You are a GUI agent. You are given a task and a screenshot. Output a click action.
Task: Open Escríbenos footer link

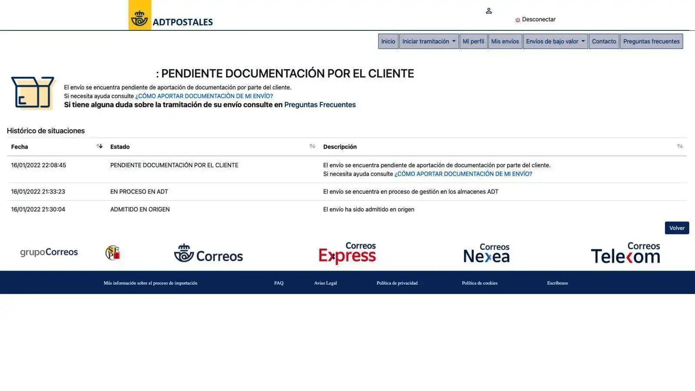(x=557, y=283)
